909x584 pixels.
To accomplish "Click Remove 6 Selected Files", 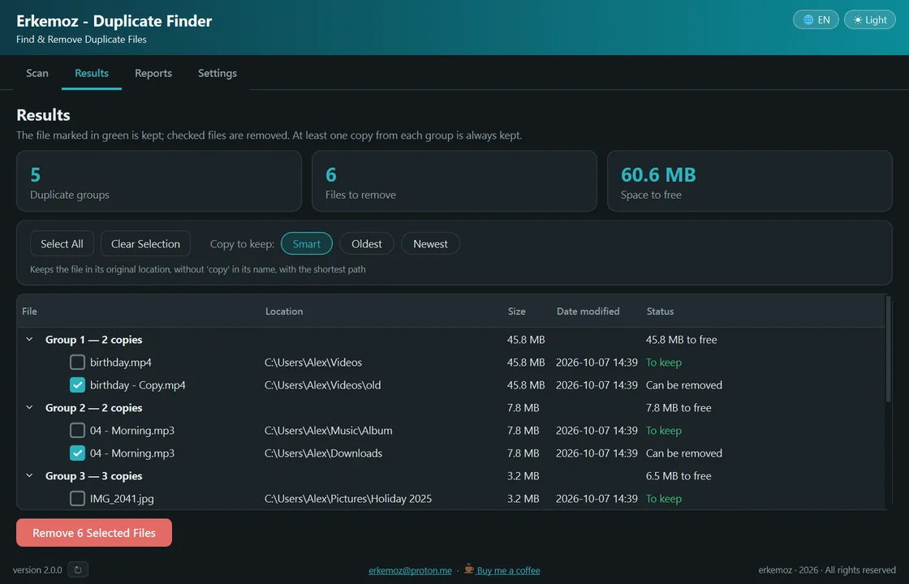I will click(x=94, y=532).
